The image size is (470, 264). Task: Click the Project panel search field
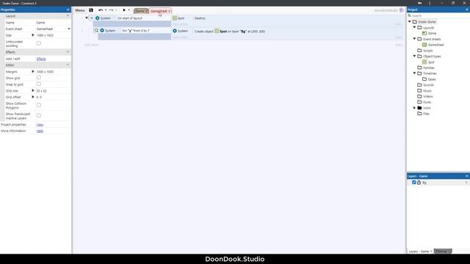click(438, 15)
